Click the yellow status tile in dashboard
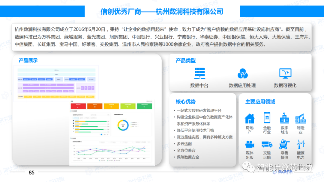324x182 pixels. (111, 106)
